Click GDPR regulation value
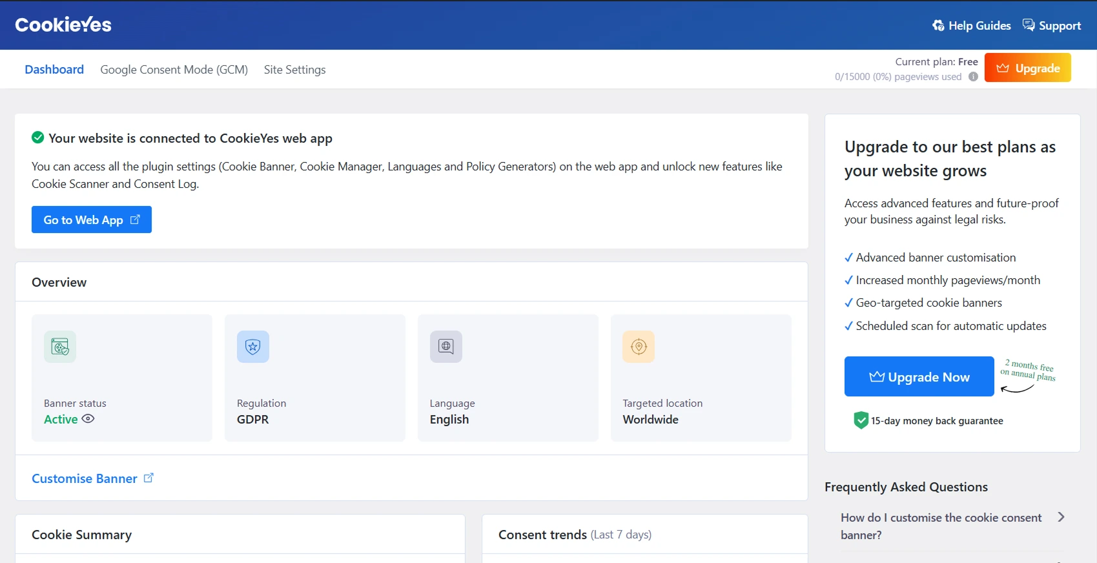This screenshot has height=563, width=1097. pos(252,419)
